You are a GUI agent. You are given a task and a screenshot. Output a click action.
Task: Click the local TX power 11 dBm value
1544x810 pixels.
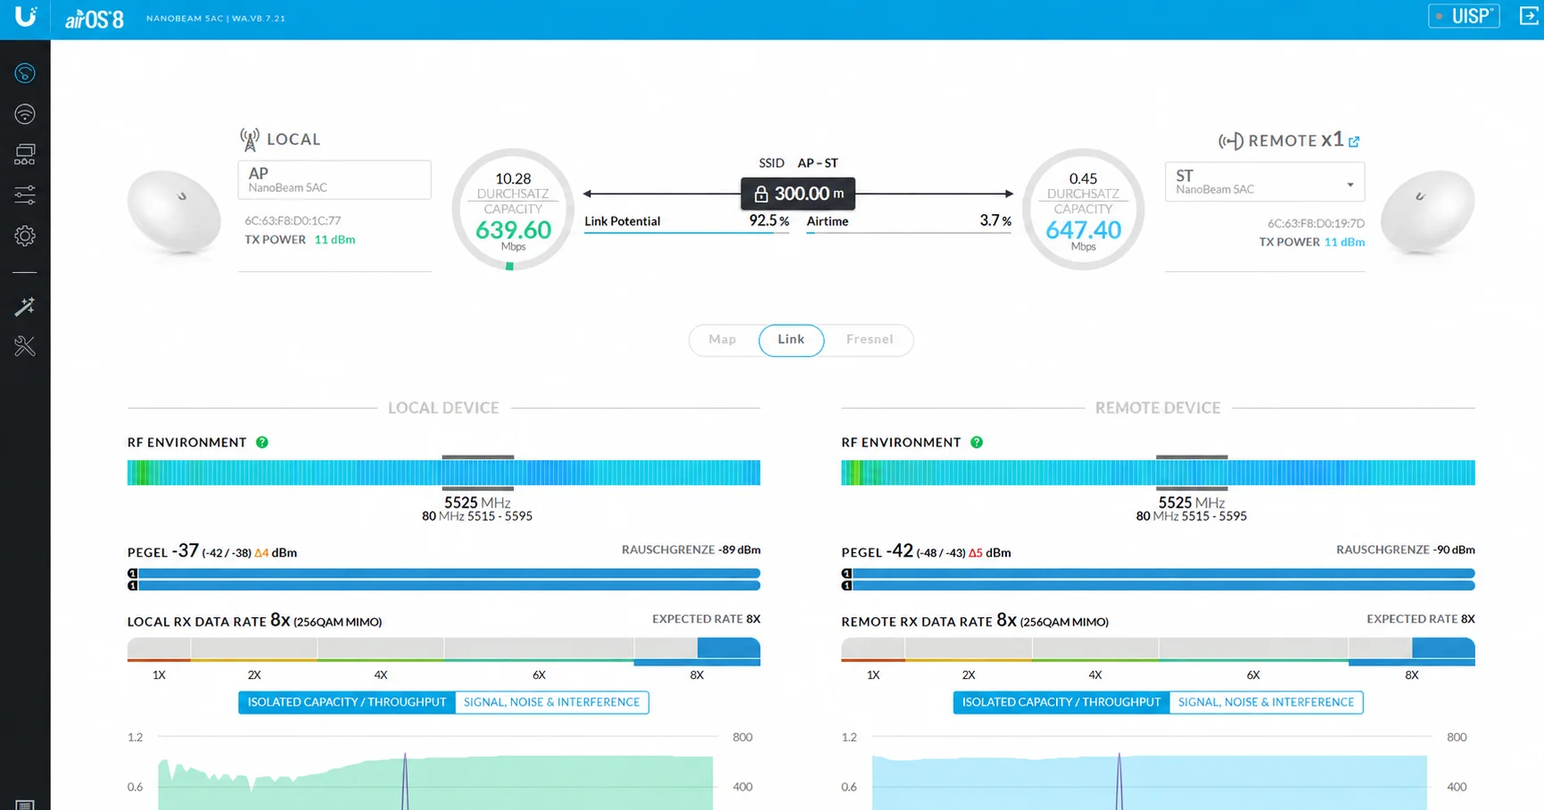(334, 240)
